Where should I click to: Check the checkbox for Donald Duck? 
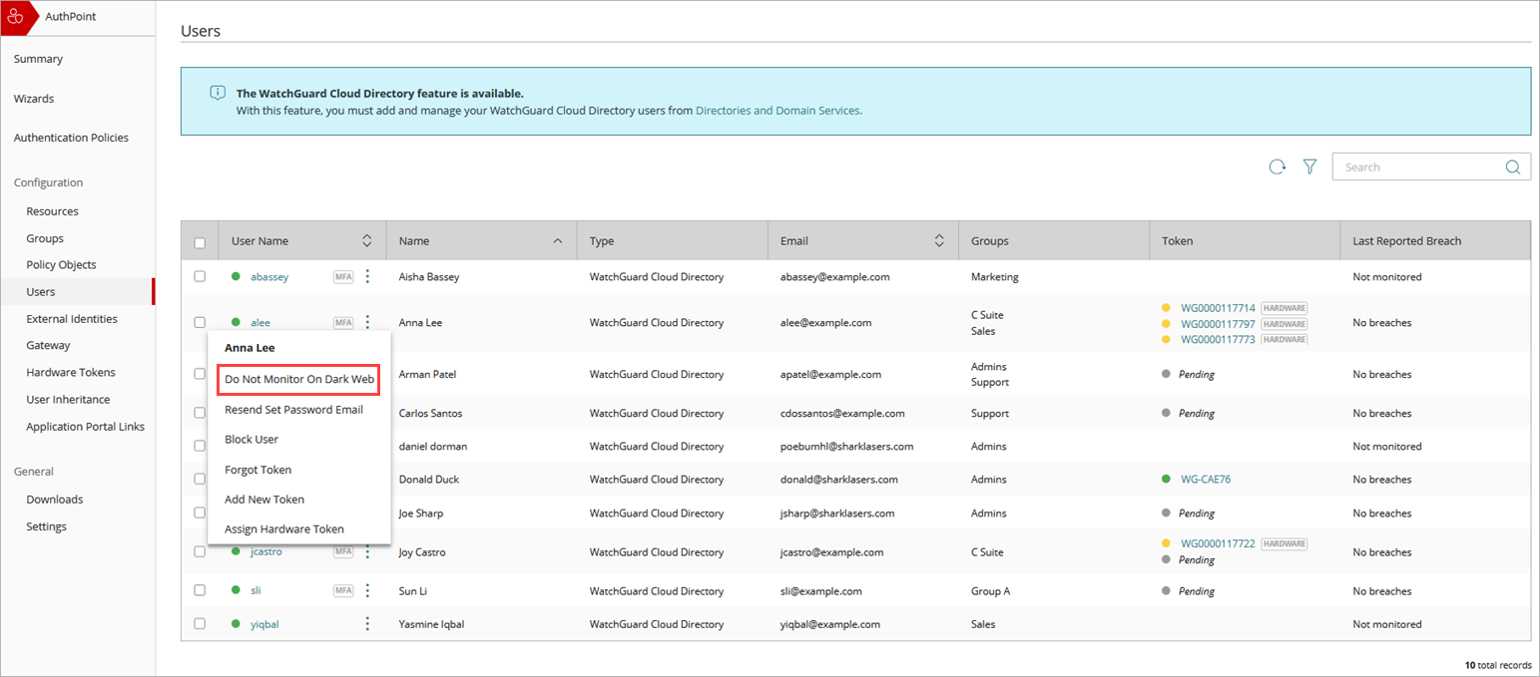click(200, 479)
